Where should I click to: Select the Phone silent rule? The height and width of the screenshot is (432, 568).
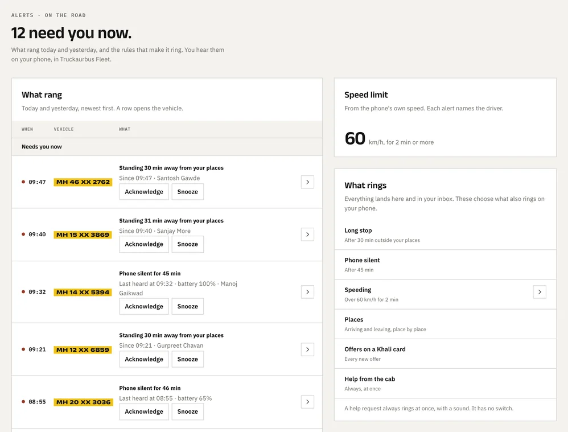445,265
